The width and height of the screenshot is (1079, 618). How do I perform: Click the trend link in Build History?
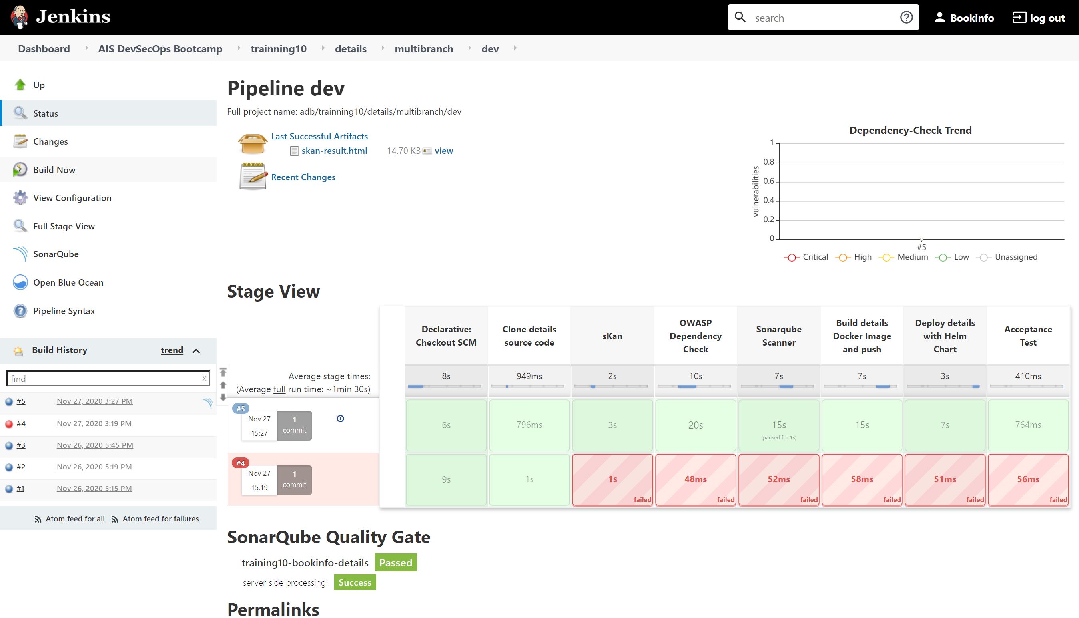click(x=172, y=350)
